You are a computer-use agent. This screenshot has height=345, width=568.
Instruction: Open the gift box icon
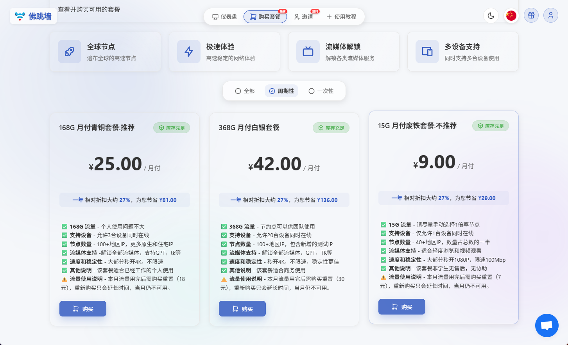click(x=531, y=16)
